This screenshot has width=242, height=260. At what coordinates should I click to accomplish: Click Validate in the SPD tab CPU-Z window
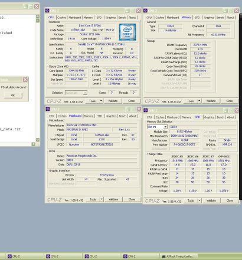[211, 200]
